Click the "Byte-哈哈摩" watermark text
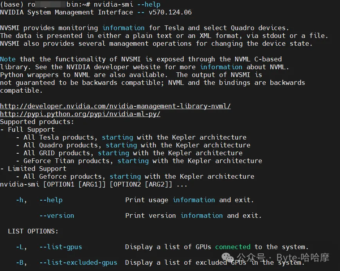340x271 pixels. [x=303, y=257]
